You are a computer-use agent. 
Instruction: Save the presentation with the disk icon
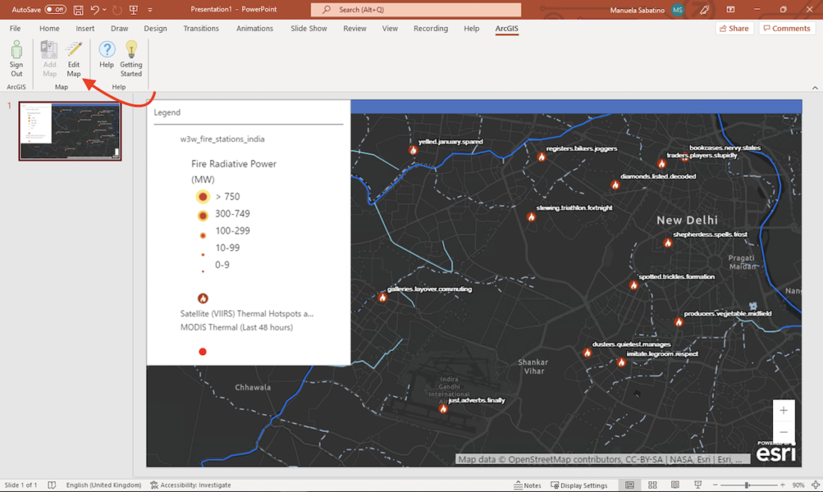[x=79, y=10]
